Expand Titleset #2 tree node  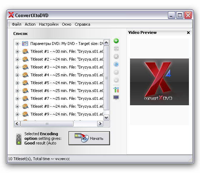pos(17,59)
